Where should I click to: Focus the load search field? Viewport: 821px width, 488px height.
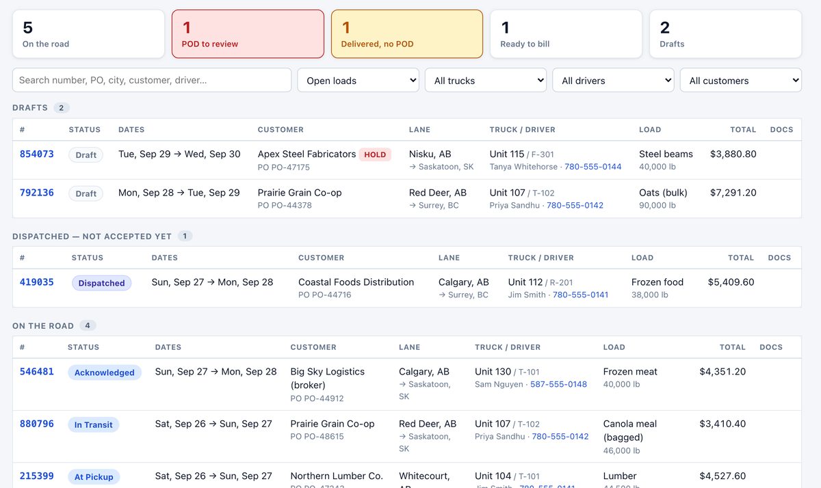click(x=152, y=80)
